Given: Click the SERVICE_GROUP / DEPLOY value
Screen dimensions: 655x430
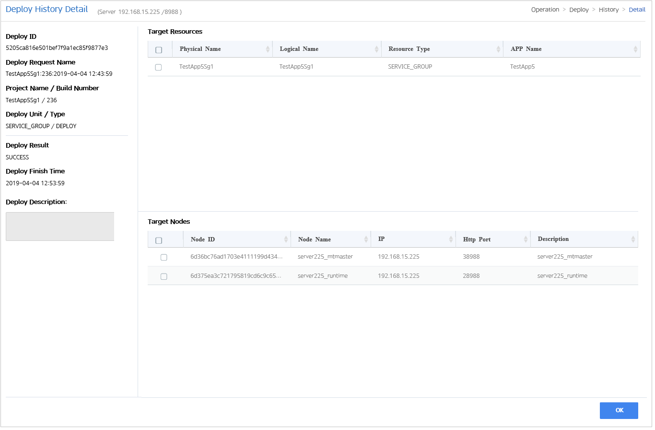Looking at the screenshot, I should pyautogui.click(x=41, y=126).
